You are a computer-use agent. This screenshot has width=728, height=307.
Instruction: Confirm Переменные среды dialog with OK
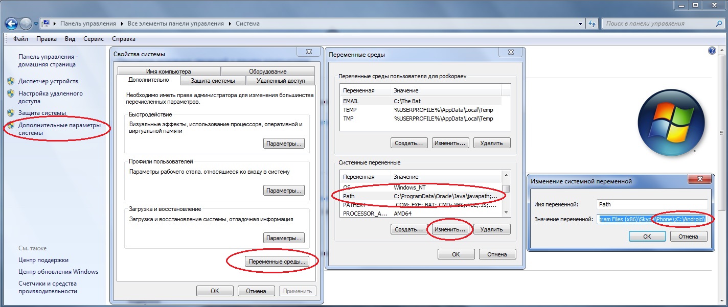click(456, 254)
